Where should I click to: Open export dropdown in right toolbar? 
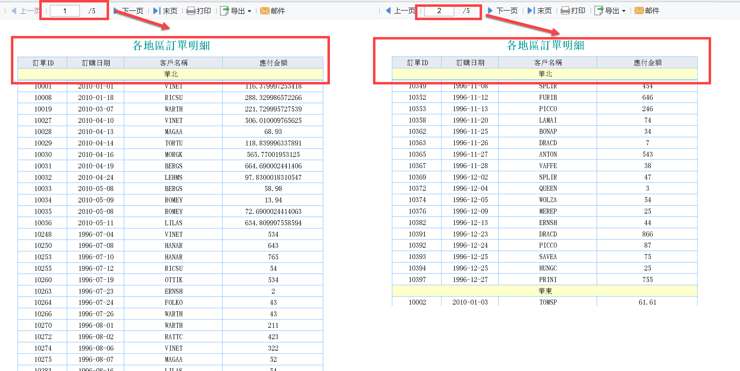coord(624,11)
